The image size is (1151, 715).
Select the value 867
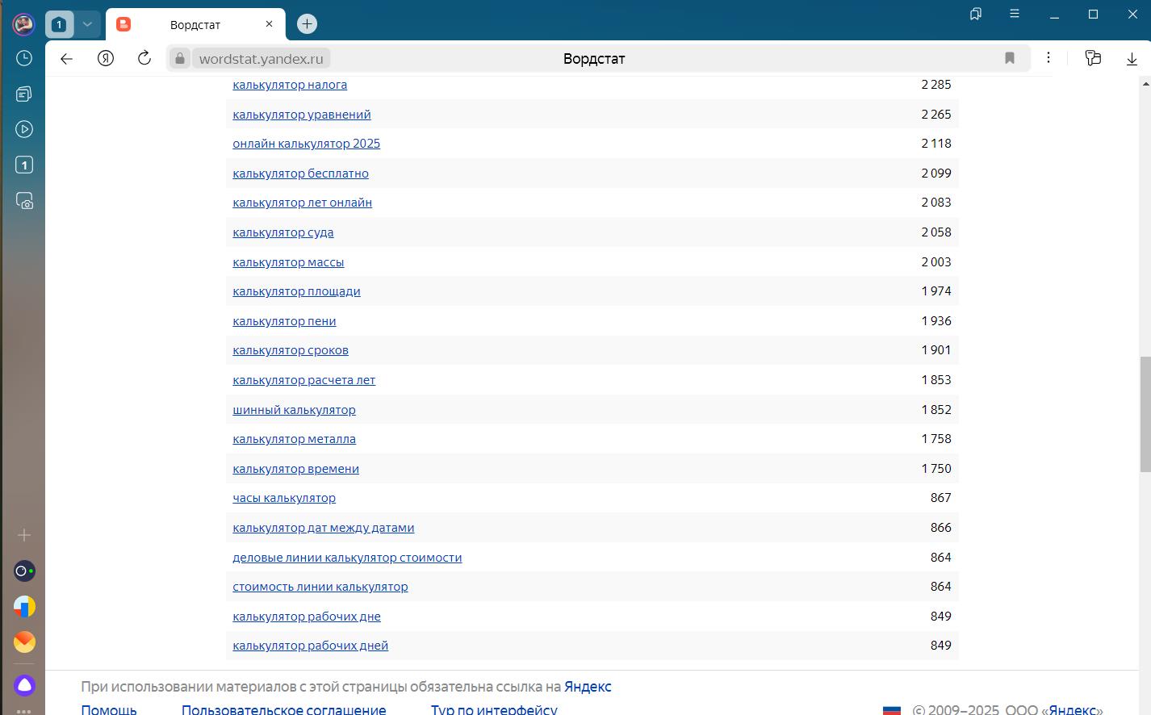pyautogui.click(x=940, y=498)
